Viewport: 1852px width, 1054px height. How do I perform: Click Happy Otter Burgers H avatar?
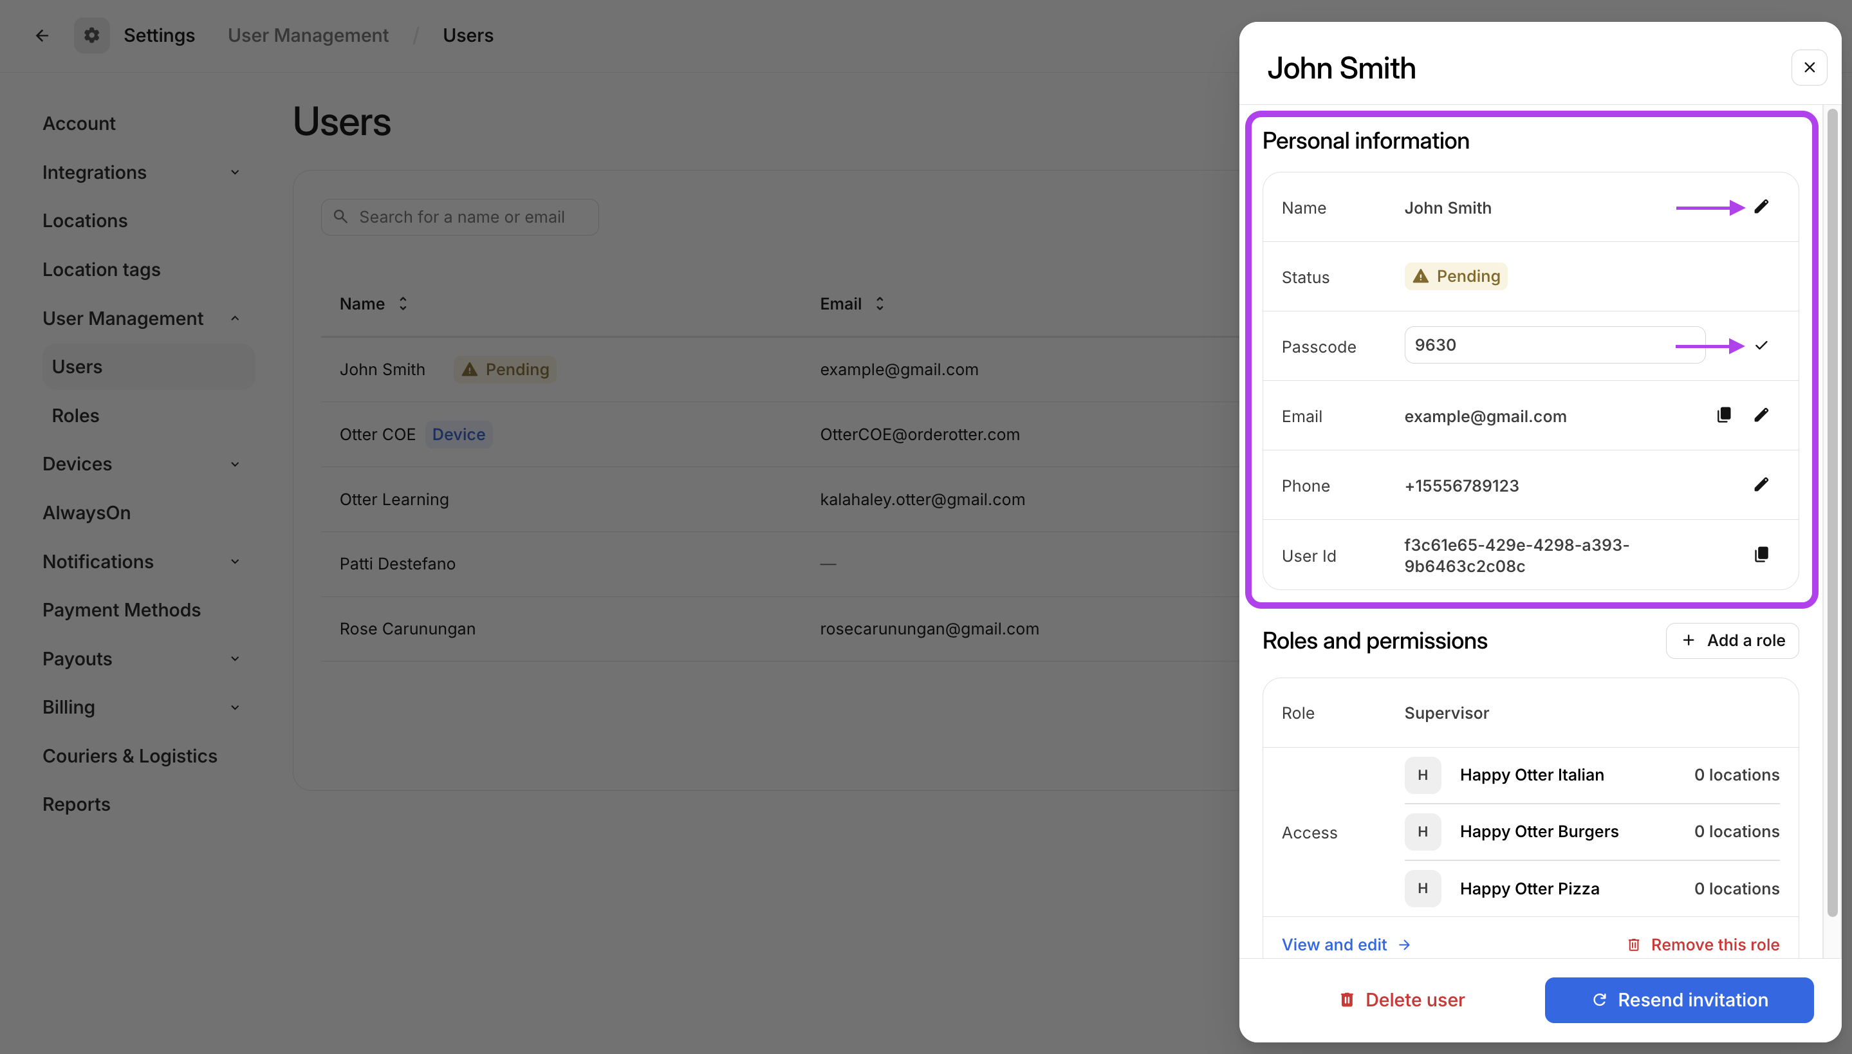(x=1422, y=831)
